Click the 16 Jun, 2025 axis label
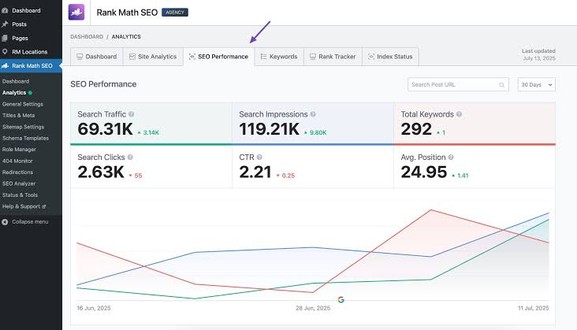 94,308
